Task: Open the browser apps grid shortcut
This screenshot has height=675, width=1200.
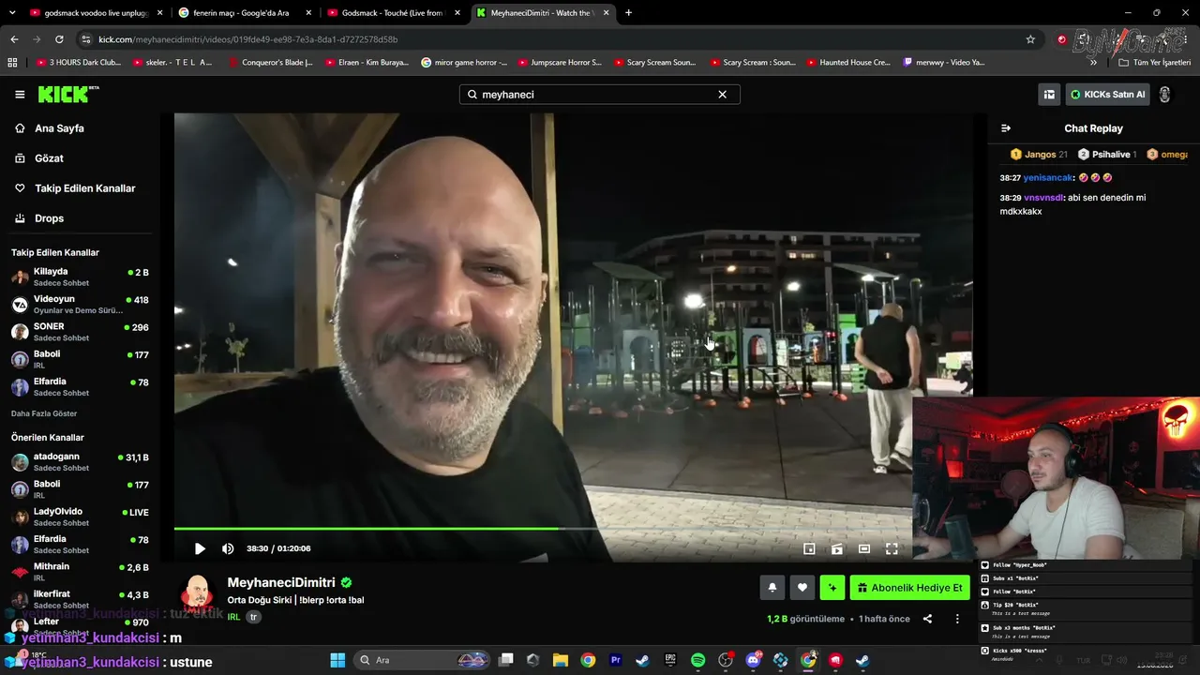Action: point(12,63)
